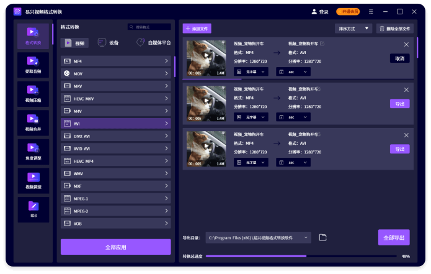Open the 格式转换 module in sidebar

33,36
